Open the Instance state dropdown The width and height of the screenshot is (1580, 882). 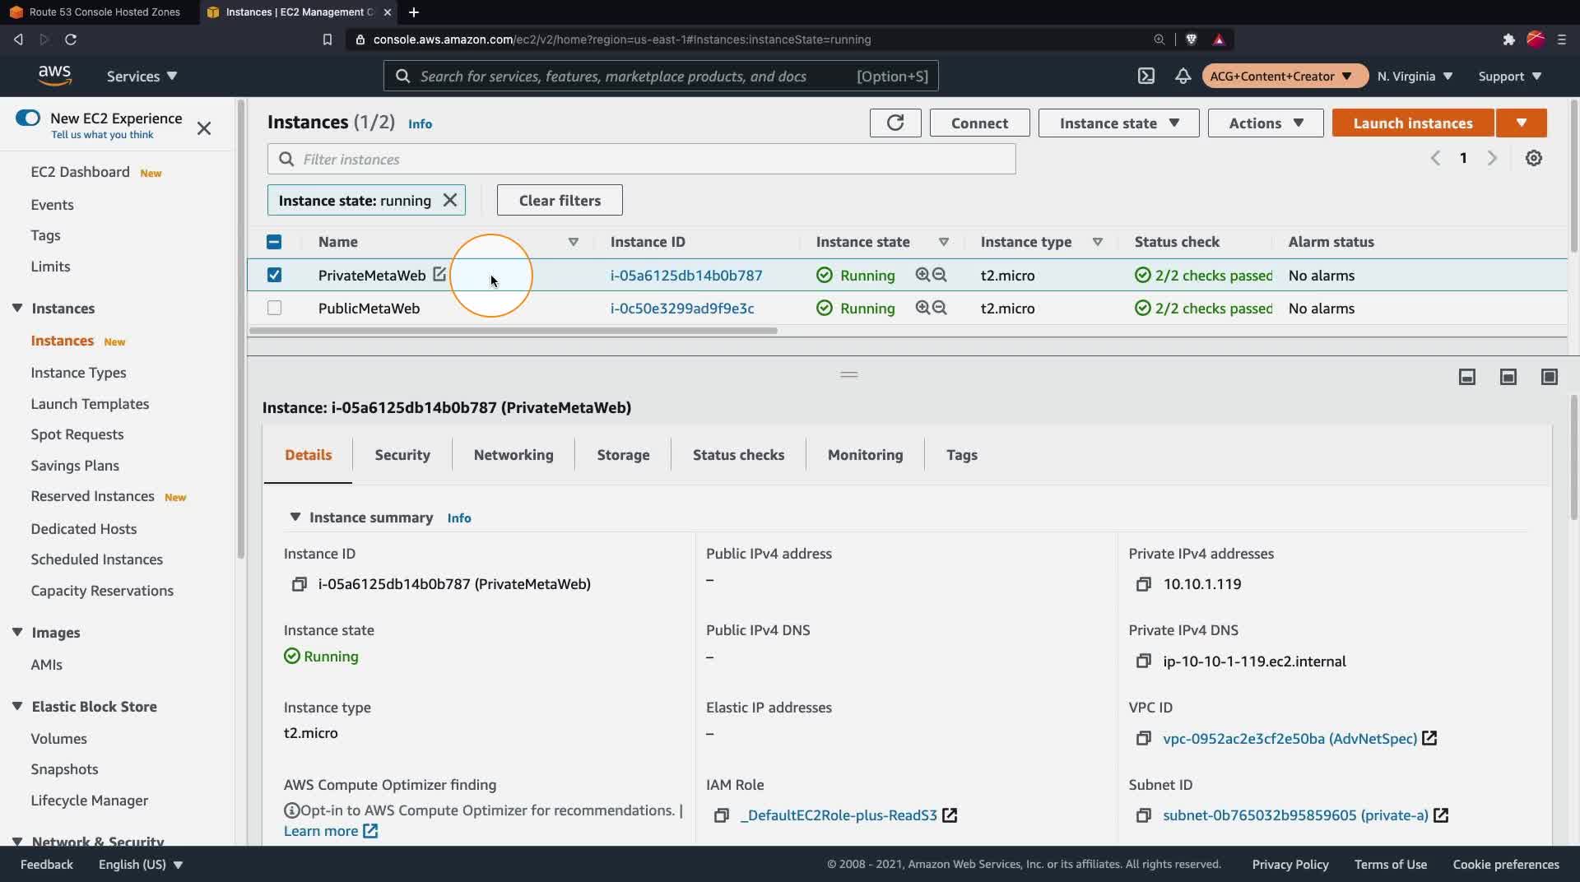(x=1118, y=123)
